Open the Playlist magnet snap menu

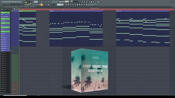tap(3, 7)
